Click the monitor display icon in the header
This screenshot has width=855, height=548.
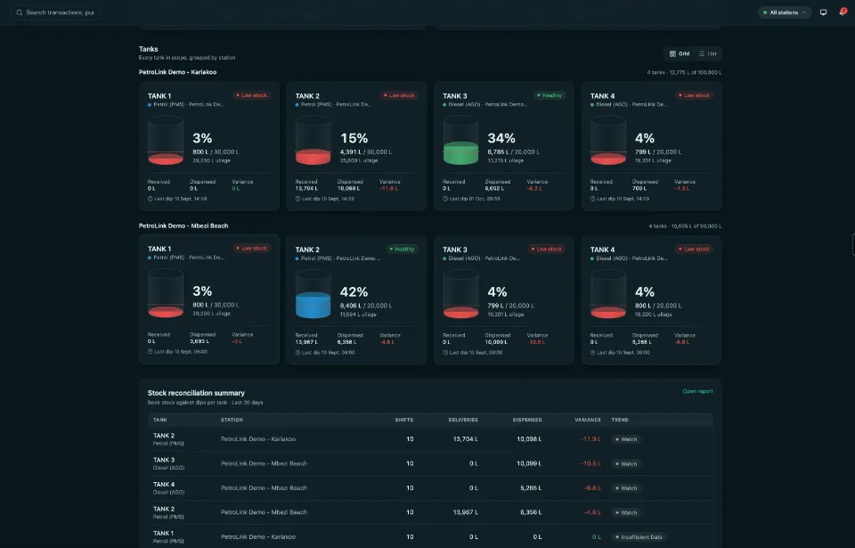click(x=823, y=12)
